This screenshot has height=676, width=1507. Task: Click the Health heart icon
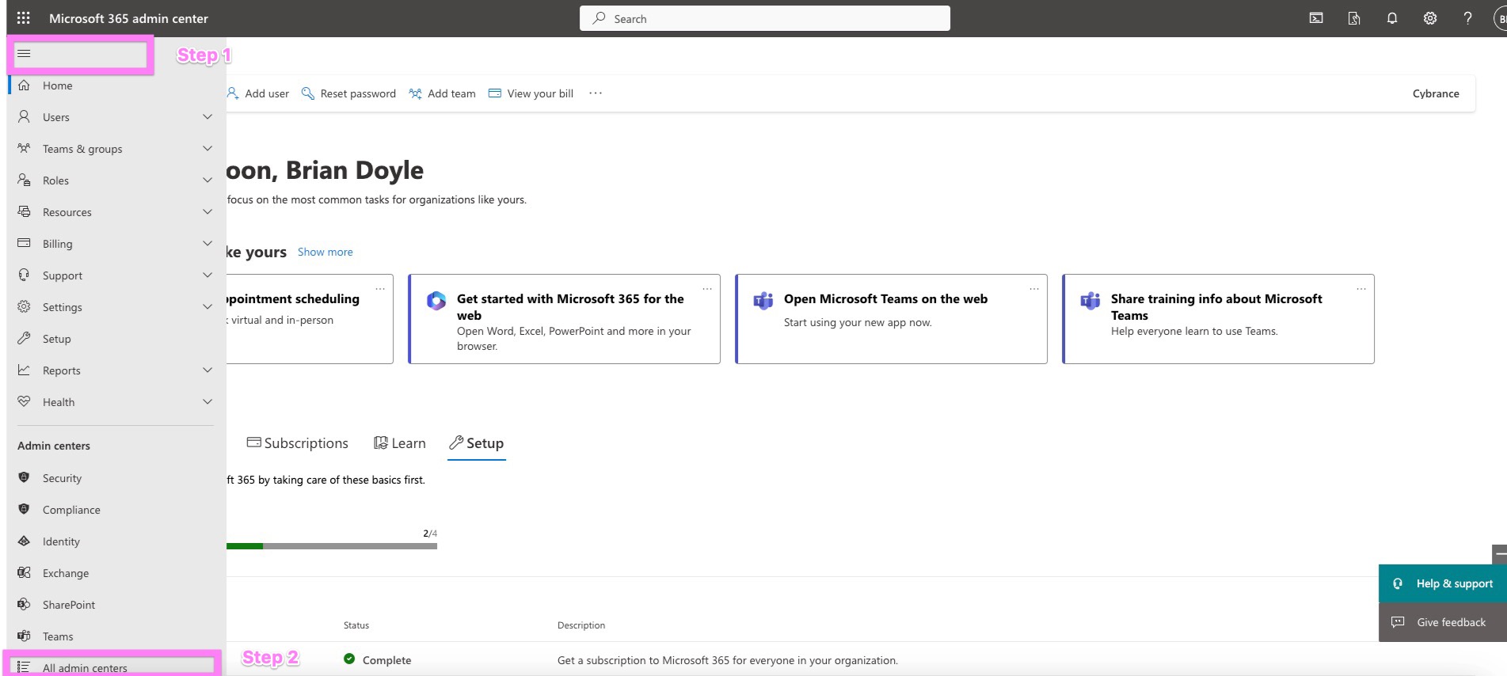pos(24,401)
